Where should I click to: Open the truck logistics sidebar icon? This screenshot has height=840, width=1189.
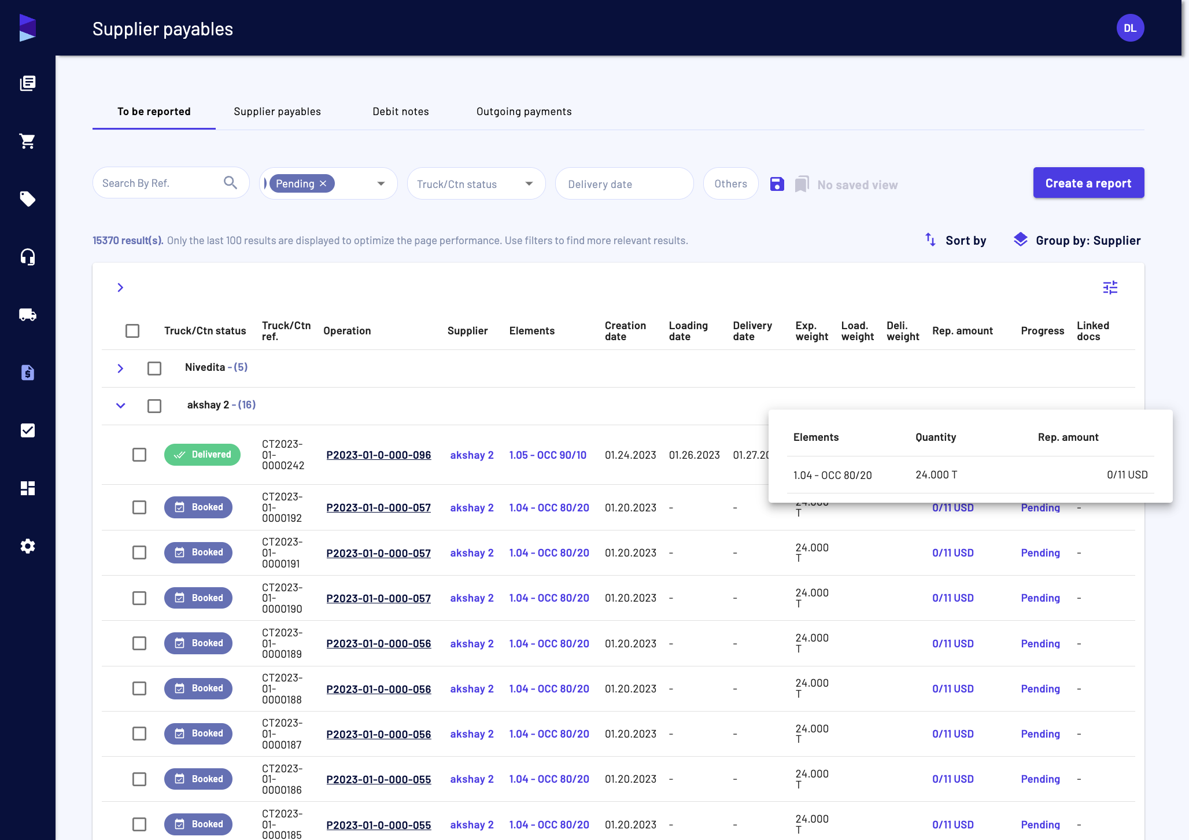pos(27,315)
